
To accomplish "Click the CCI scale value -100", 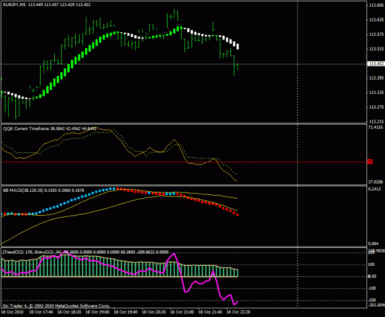I will click(x=372, y=288).
